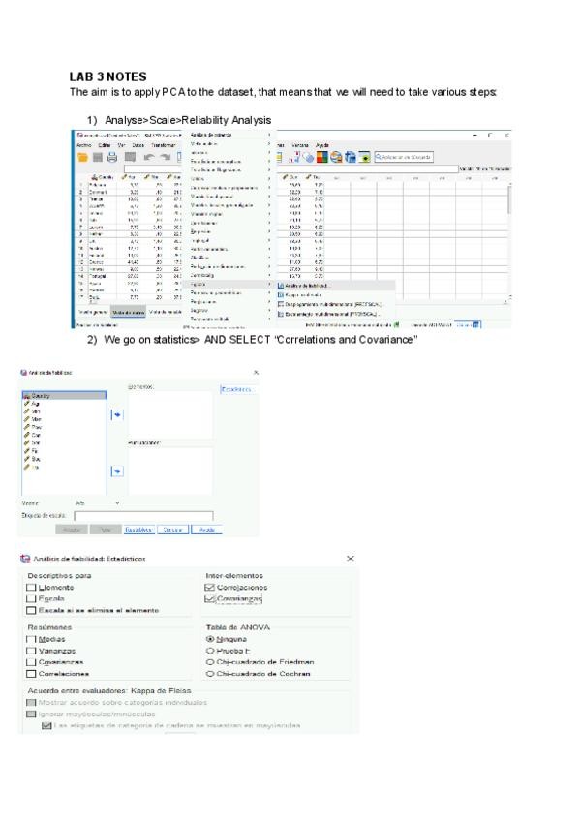
Task: Enable the Escala descriptives checkbox
Action: click(x=31, y=599)
